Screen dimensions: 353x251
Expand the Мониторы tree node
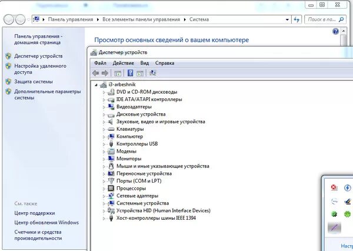tap(104, 159)
